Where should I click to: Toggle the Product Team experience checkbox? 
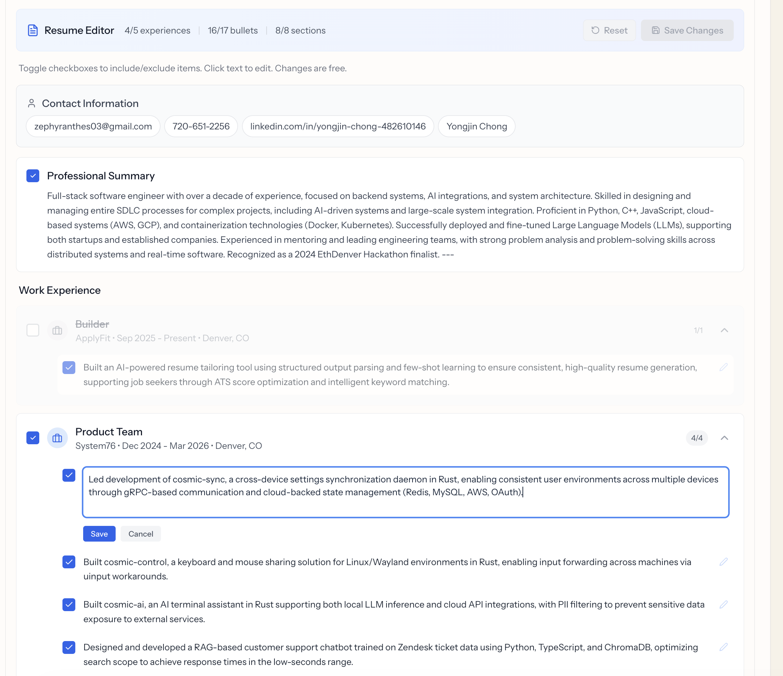tap(33, 438)
